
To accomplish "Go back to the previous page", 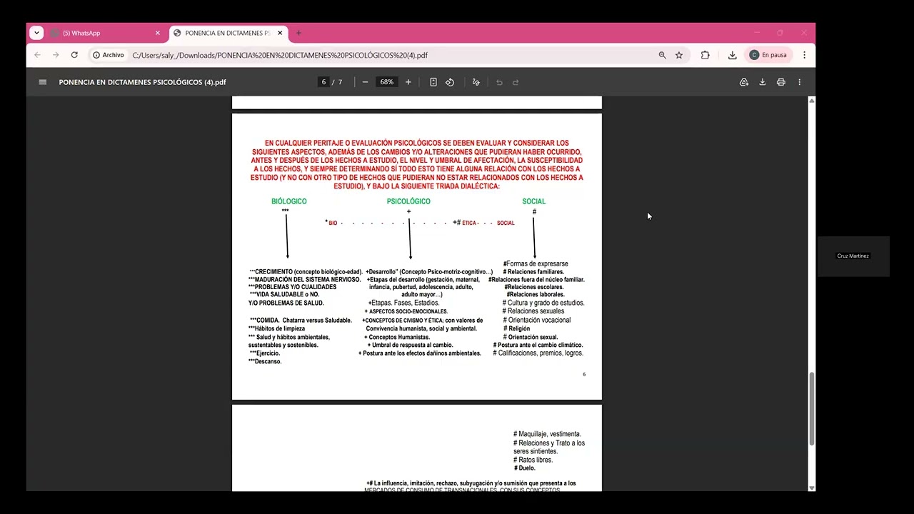I will coord(37,55).
